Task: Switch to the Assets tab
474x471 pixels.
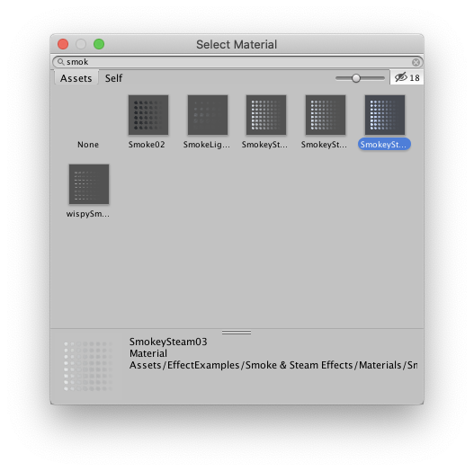Action: 76,78
